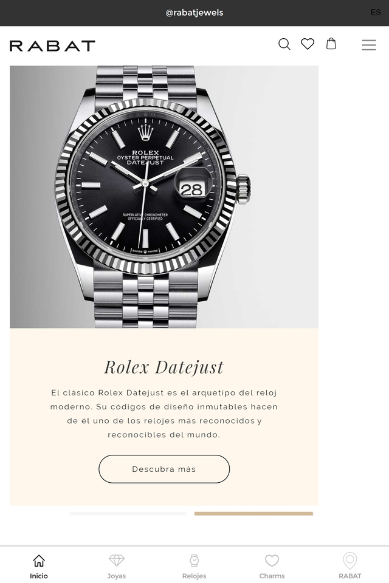Select the grey carousel indicator bar
This screenshot has width=389, height=583.
(128, 514)
